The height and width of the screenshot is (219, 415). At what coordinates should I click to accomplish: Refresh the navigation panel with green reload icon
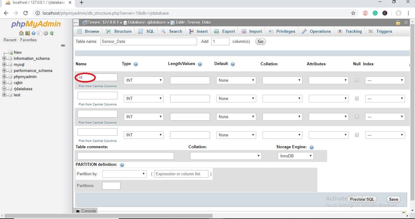click(52, 33)
